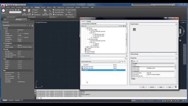The width and height of the screenshot is (188, 106).
Task: Expand the Contextual Tab States tree node
Action: tap(86, 47)
